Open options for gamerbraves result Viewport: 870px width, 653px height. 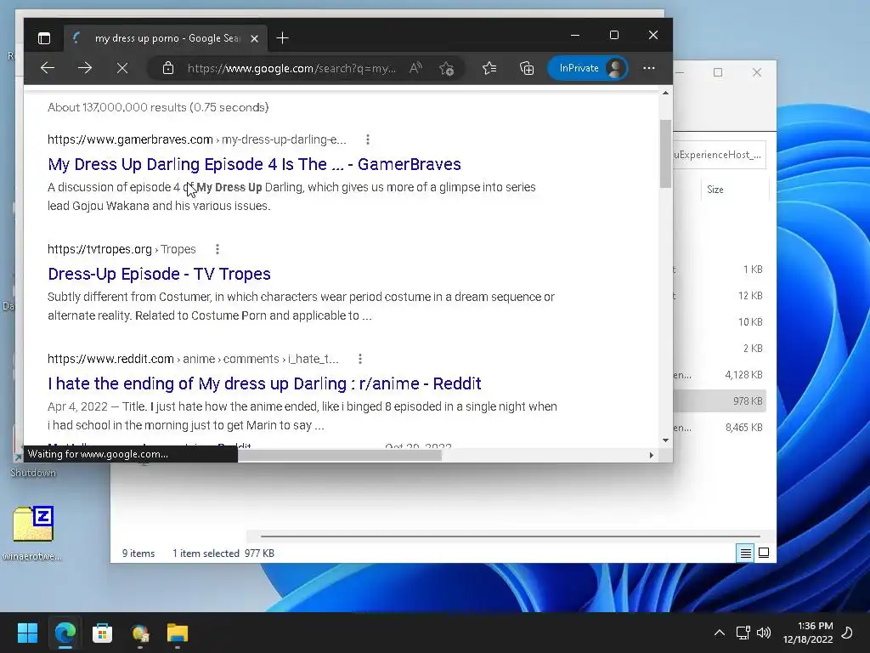click(x=367, y=139)
